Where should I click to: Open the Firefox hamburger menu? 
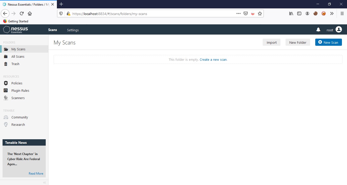point(342,14)
